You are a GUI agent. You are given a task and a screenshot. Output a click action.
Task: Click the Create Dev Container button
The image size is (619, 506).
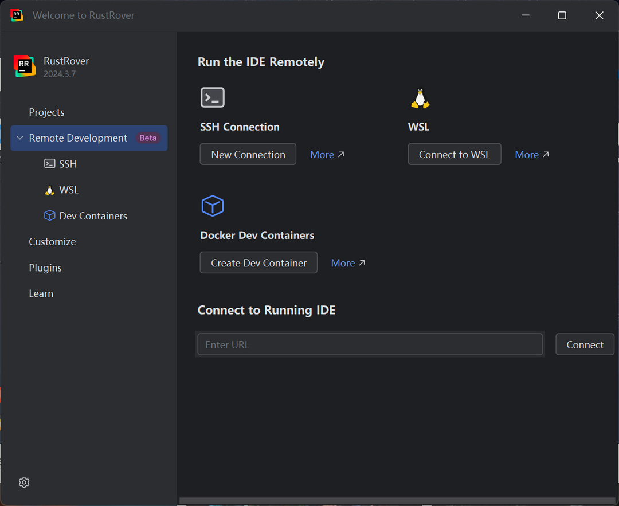click(258, 263)
